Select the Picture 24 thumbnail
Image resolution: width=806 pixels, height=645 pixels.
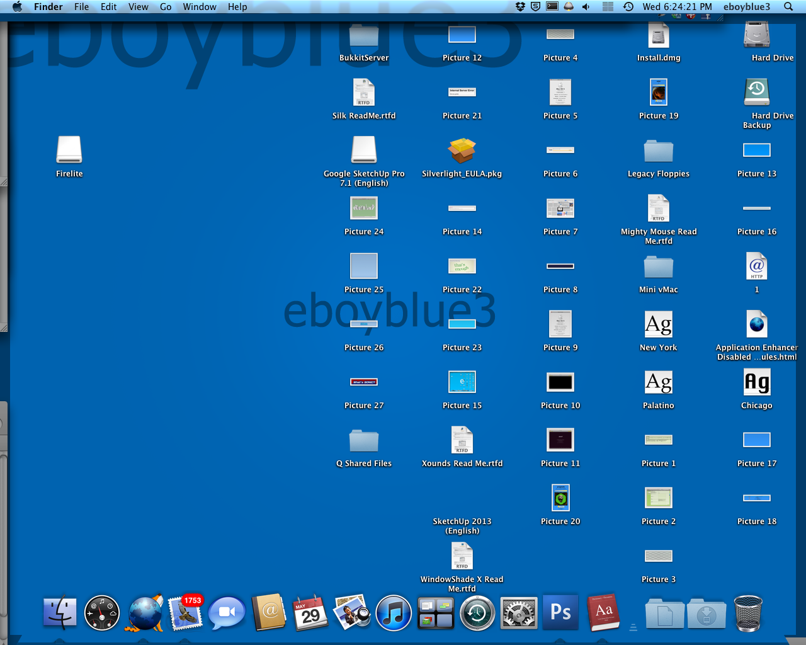point(364,208)
